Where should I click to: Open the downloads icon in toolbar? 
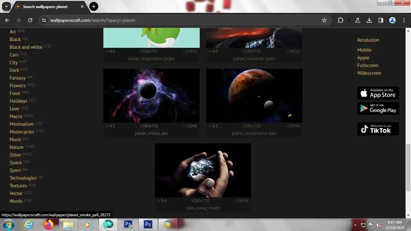coord(369,20)
